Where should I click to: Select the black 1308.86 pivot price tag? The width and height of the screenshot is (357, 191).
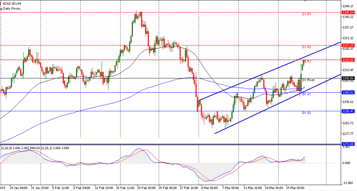tap(348, 78)
